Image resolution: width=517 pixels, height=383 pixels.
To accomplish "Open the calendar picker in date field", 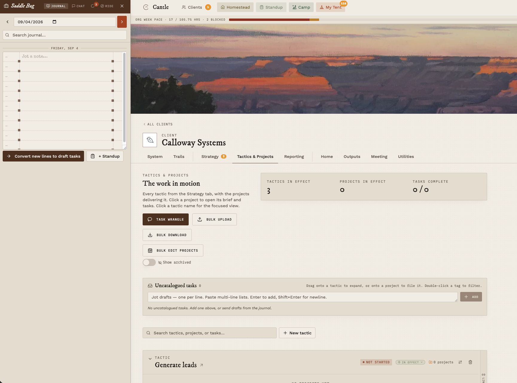I will pos(54,22).
